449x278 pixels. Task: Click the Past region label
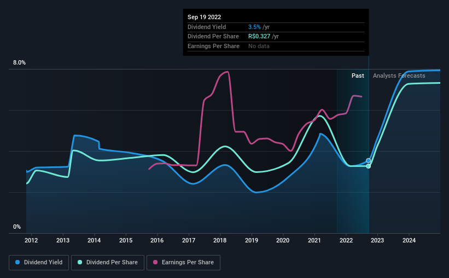[x=358, y=76]
